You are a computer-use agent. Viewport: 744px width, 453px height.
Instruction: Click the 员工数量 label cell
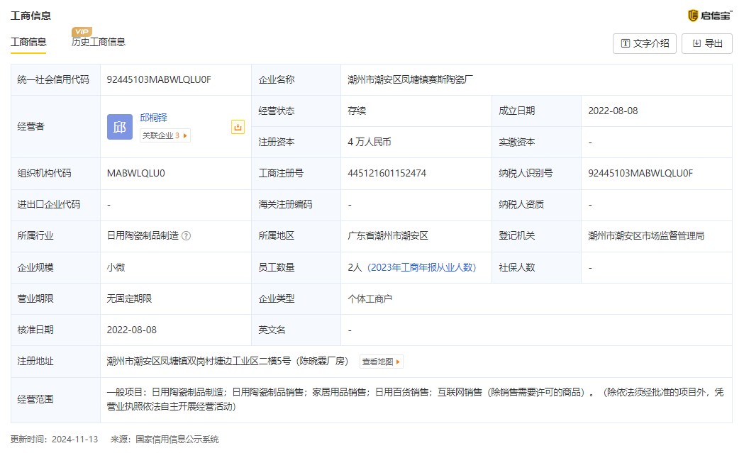(x=296, y=267)
